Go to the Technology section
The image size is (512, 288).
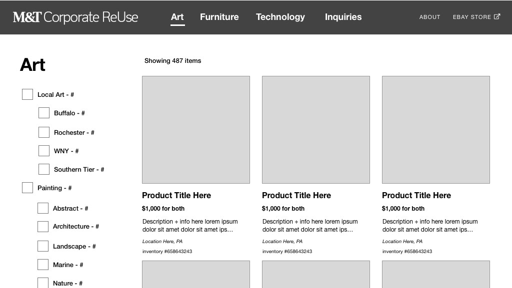coord(280,17)
